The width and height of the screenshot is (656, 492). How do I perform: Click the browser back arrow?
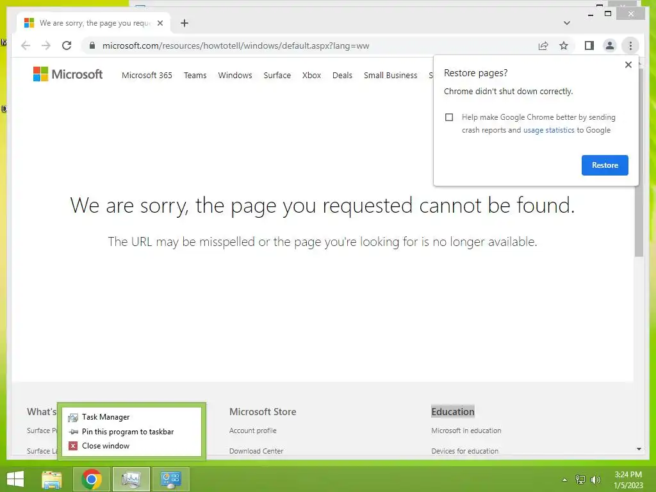(x=26, y=45)
